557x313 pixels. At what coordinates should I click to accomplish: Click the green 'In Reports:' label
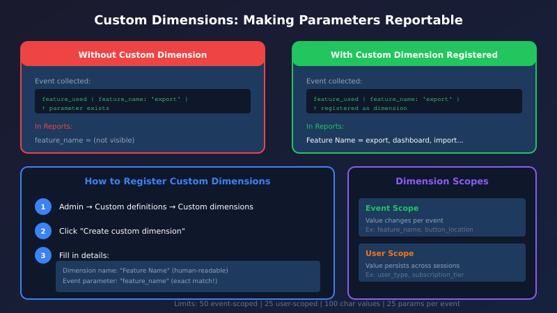(x=324, y=127)
